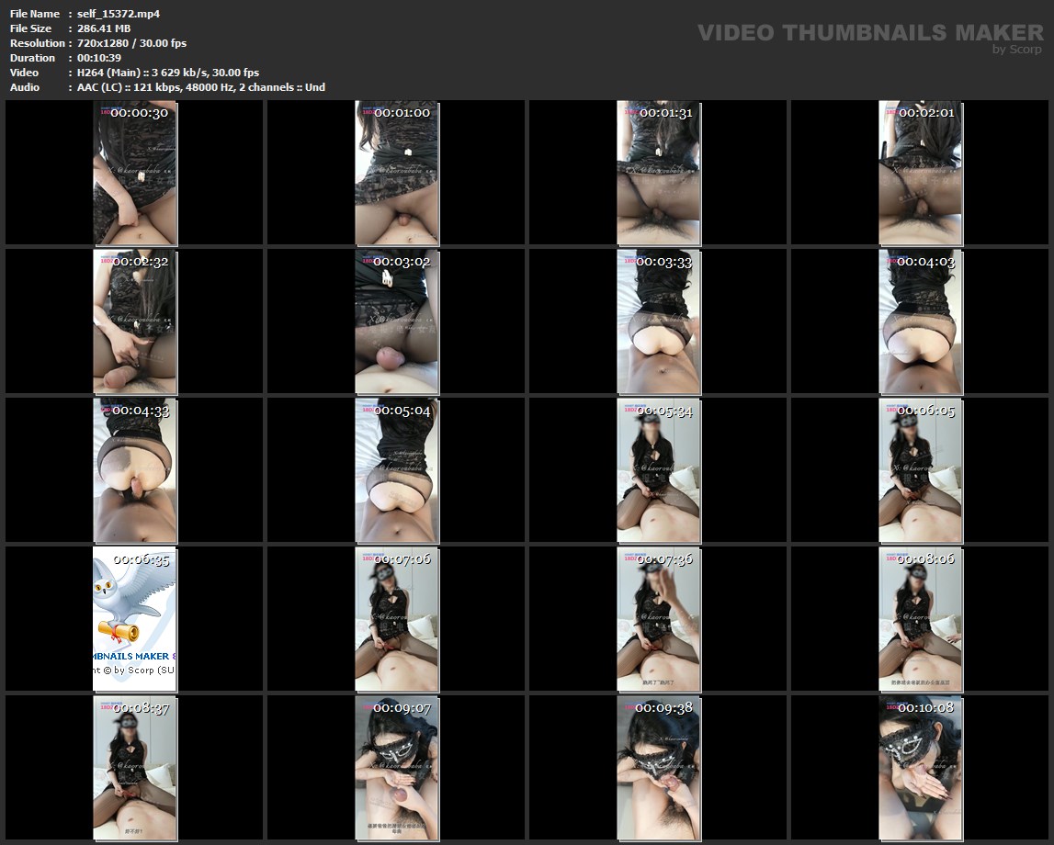Click the frame labeled 00:02:01

point(920,173)
